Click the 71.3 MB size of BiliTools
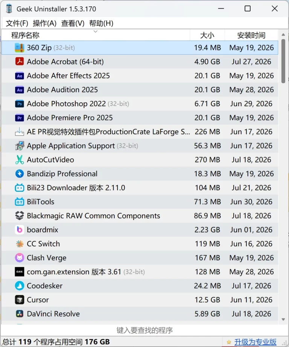 click(x=207, y=202)
